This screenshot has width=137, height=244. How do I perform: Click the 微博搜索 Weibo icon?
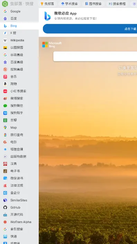5,98
